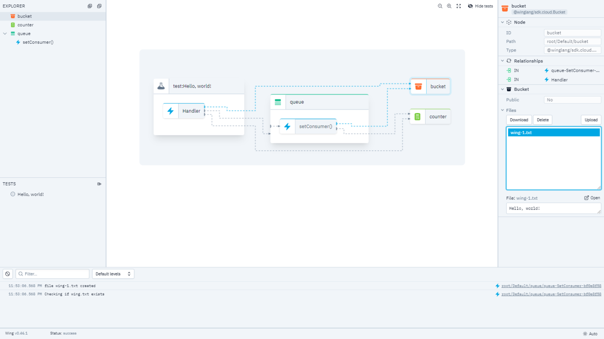Click the Handler lightning node on the map
604x339 pixels.
click(x=185, y=111)
